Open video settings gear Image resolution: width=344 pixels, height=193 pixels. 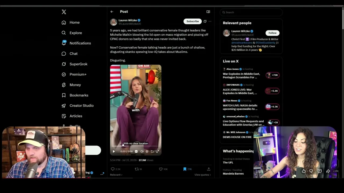click(x=147, y=151)
